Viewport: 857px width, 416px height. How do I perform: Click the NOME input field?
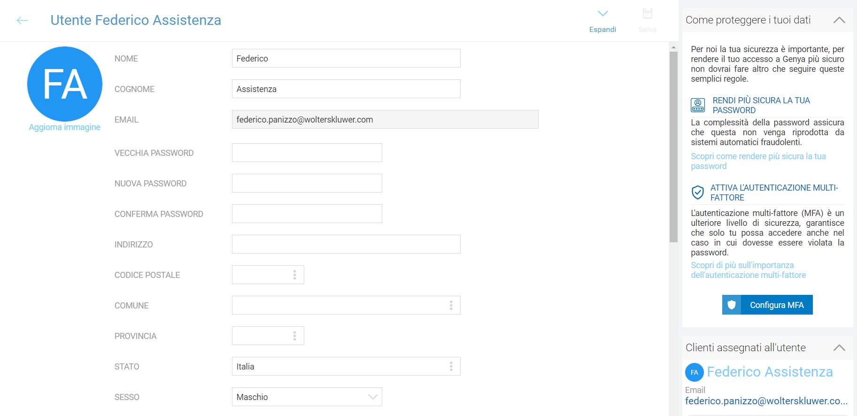coord(346,58)
